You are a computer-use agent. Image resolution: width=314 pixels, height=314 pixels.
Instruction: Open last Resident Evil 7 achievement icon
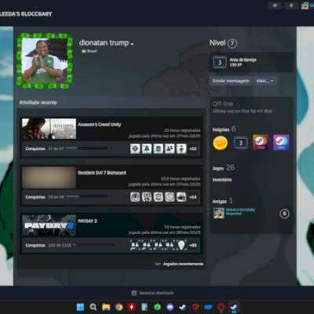click(x=181, y=197)
